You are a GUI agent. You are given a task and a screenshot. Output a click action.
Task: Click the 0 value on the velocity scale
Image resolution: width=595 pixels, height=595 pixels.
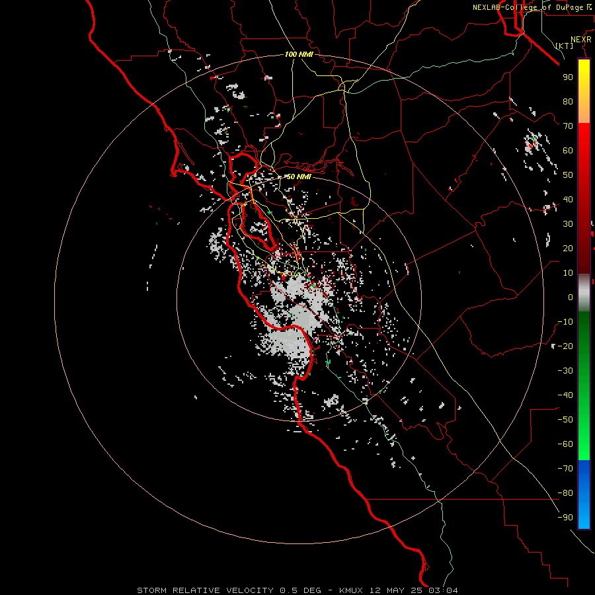571,297
